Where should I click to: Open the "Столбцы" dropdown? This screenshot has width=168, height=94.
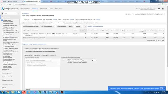tap(78, 26)
